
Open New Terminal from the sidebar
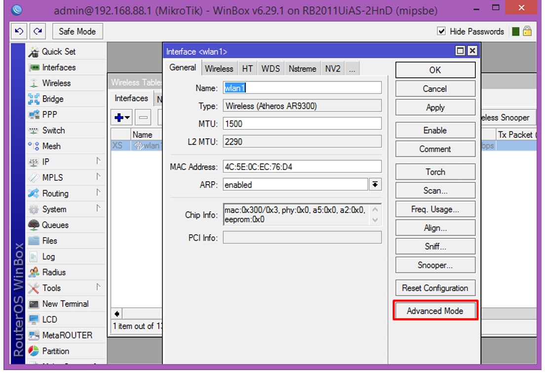[66, 304]
